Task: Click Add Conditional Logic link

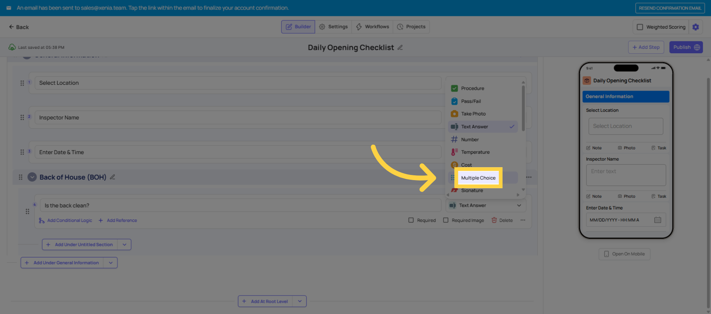Action: click(x=69, y=220)
